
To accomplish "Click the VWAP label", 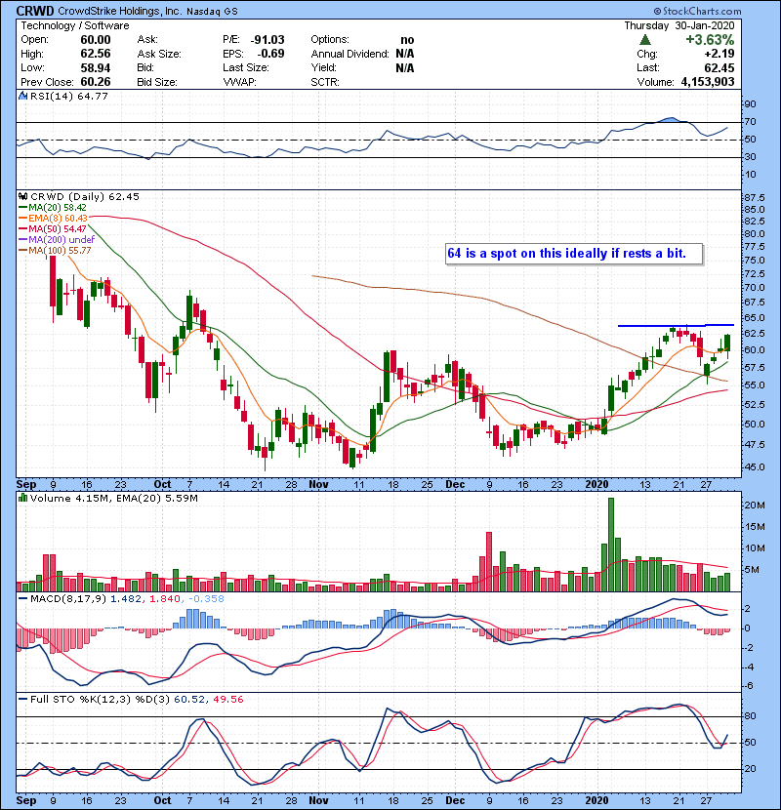I will pos(240,82).
